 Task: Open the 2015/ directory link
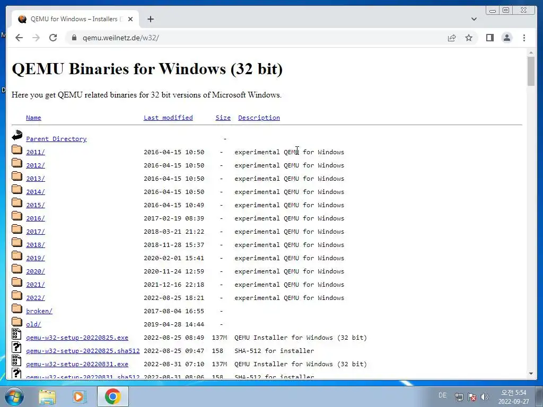tap(36, 205)
